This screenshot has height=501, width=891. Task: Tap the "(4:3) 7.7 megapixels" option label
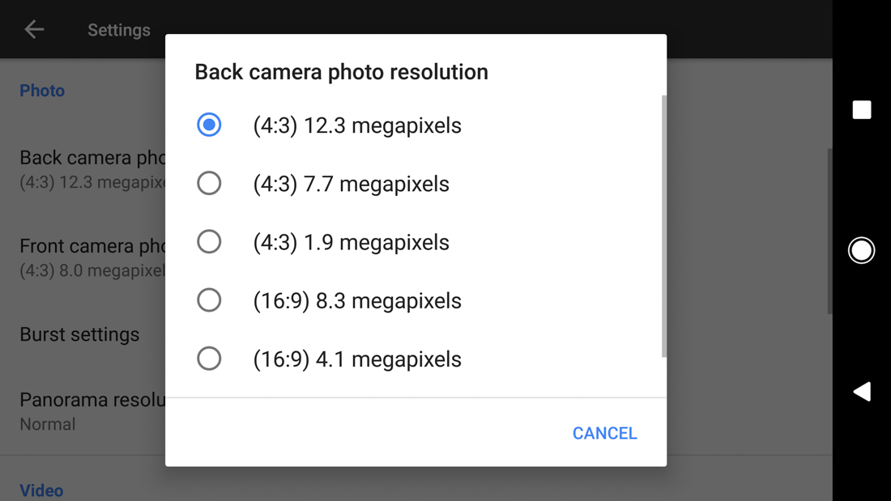[351, 184]
